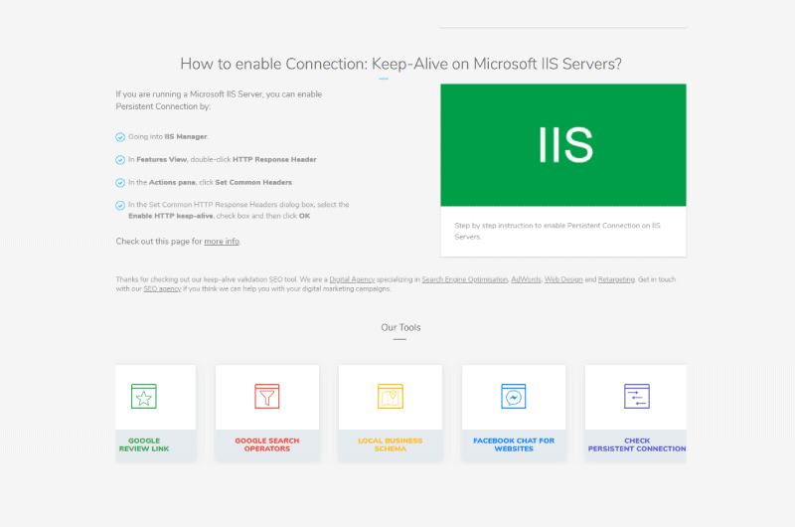Screen dimensions: 795x527
Task: Follow the Search Engine Optimisation link
Action: 464,279
